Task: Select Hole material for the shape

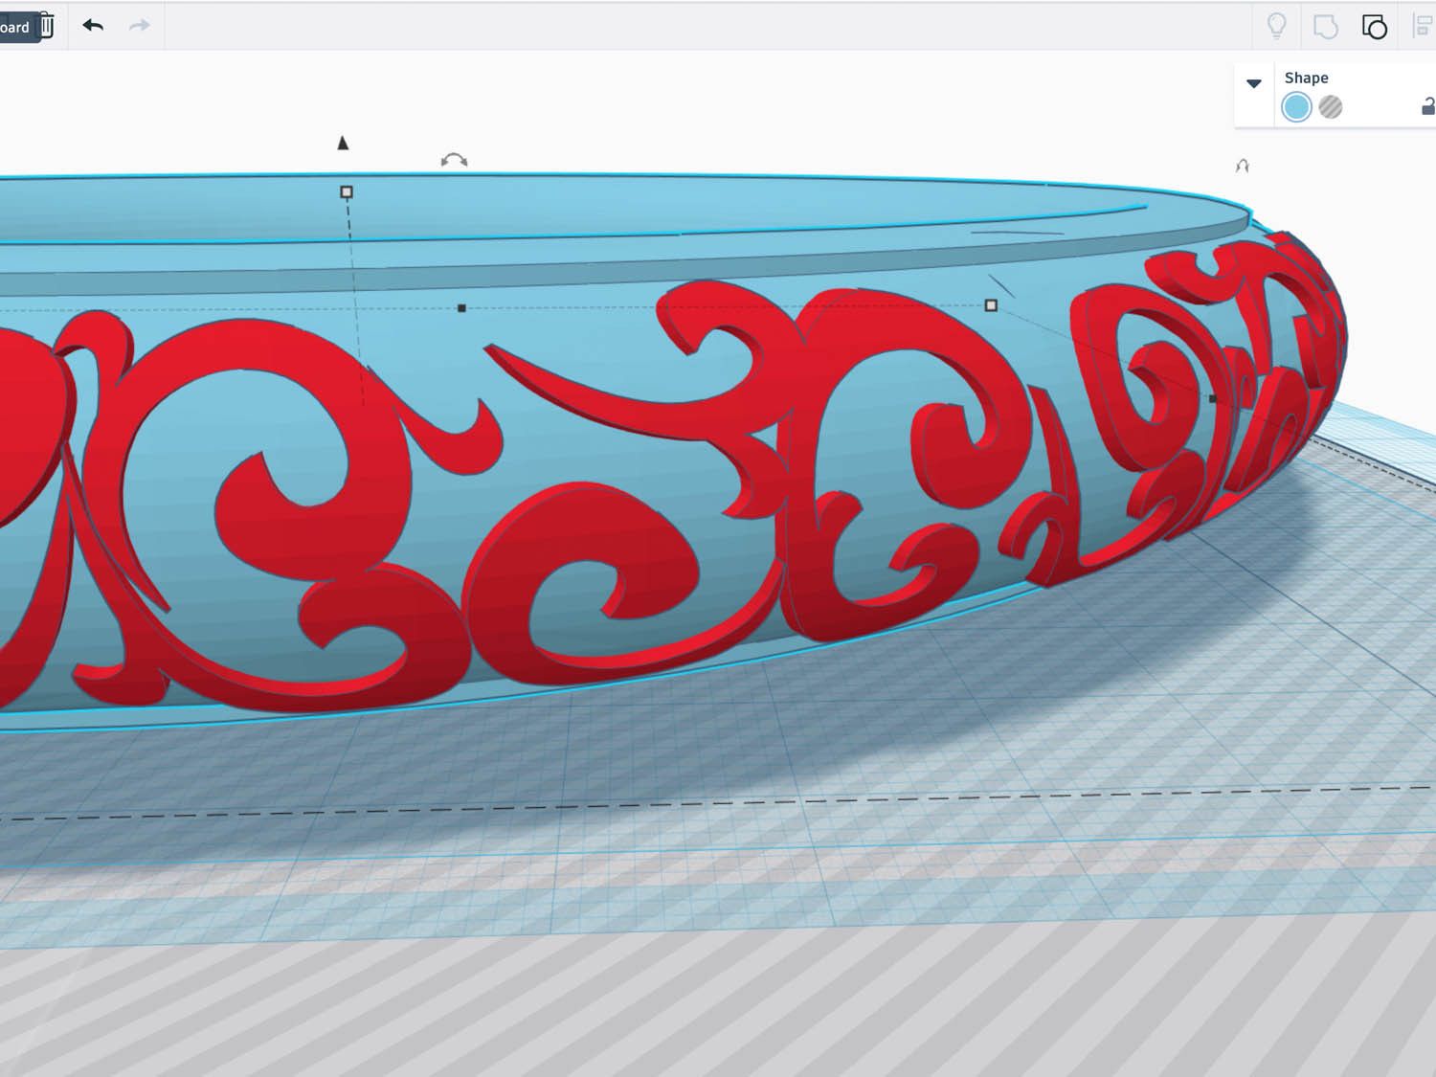Action: pos(1332,107)
